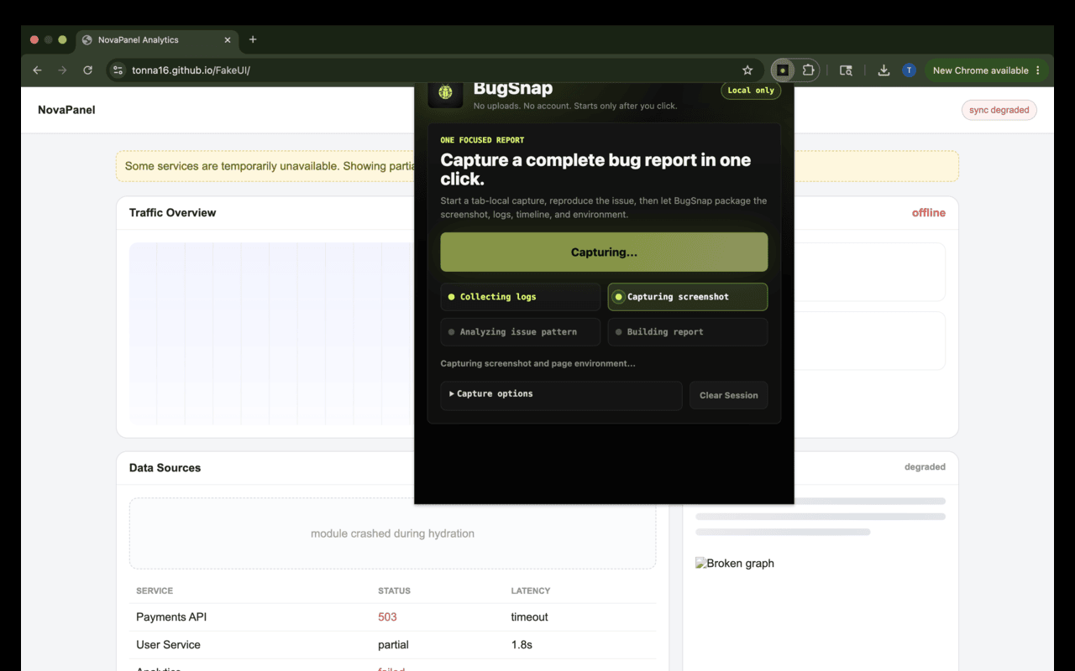Click Capturing screenshot and page environment status

[x=537, y=364]
